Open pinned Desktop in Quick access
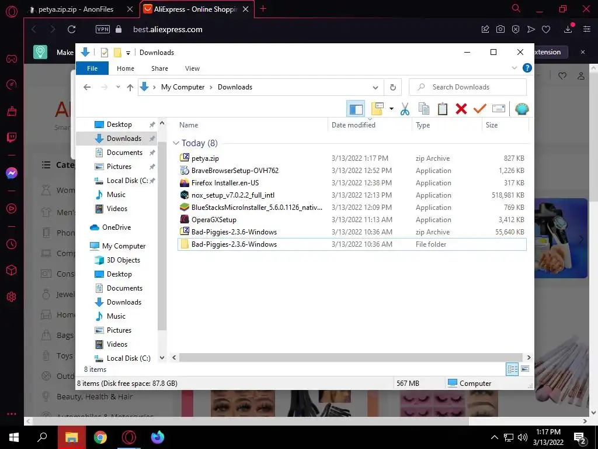598x449 pixels. [119, 125]
